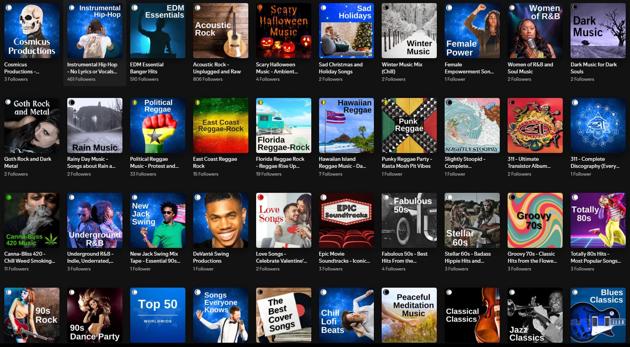Open the New Jack Swing cover

click(158, 220)
